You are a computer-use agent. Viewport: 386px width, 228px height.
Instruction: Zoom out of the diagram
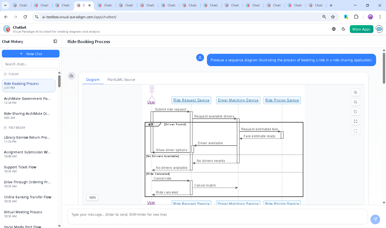pyautogui.click(x=355, y=102)
